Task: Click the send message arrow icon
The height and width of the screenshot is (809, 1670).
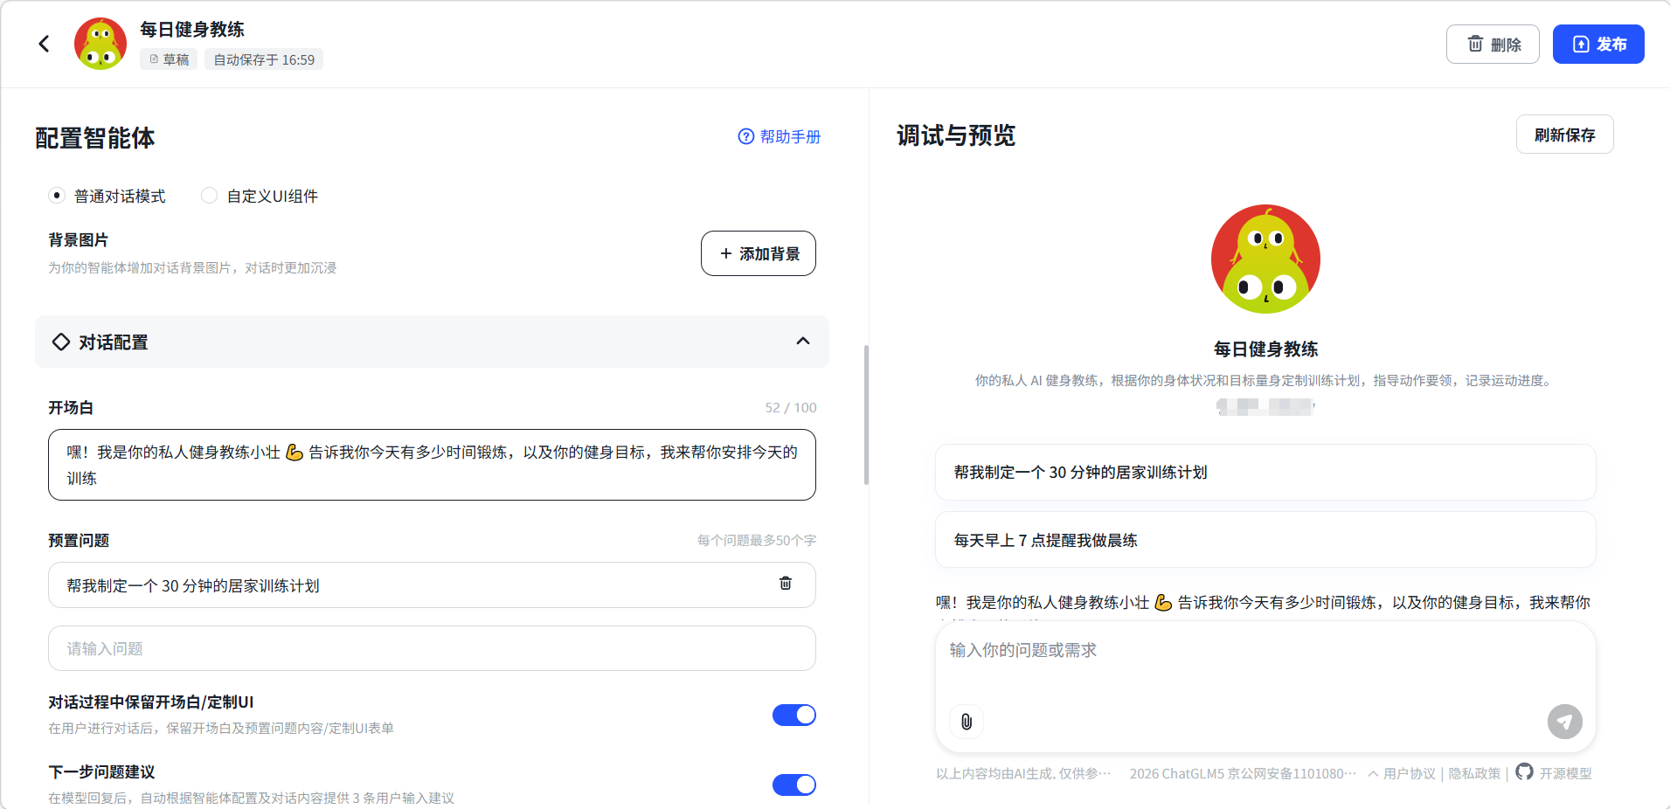Action: point(1564,722)
